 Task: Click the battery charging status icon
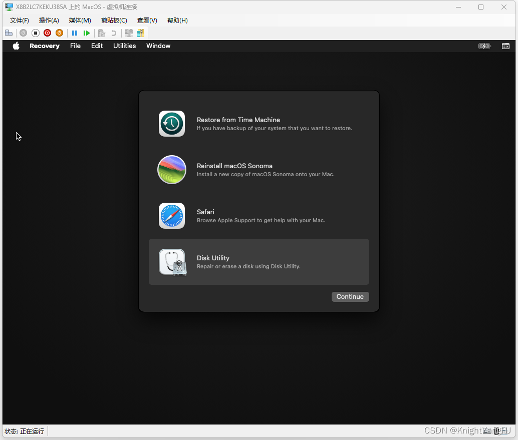(484, 46)
